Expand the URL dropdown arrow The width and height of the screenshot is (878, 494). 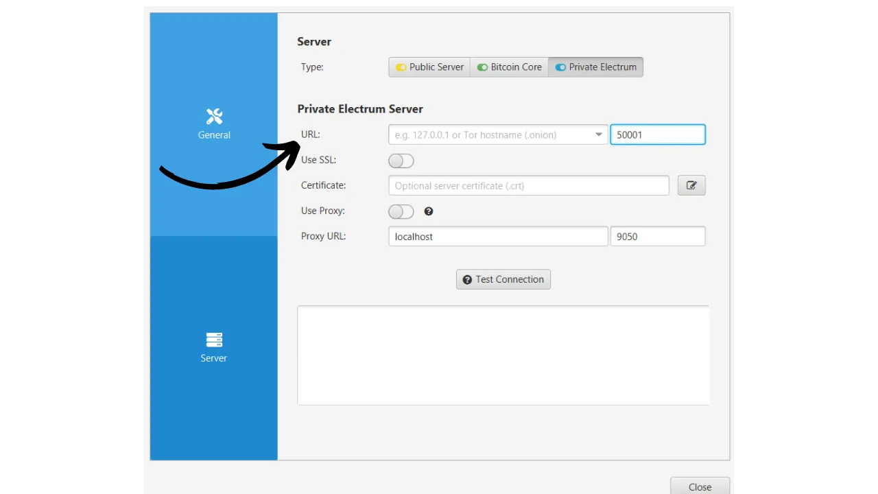pyautogui.click(x=599, y=135)
